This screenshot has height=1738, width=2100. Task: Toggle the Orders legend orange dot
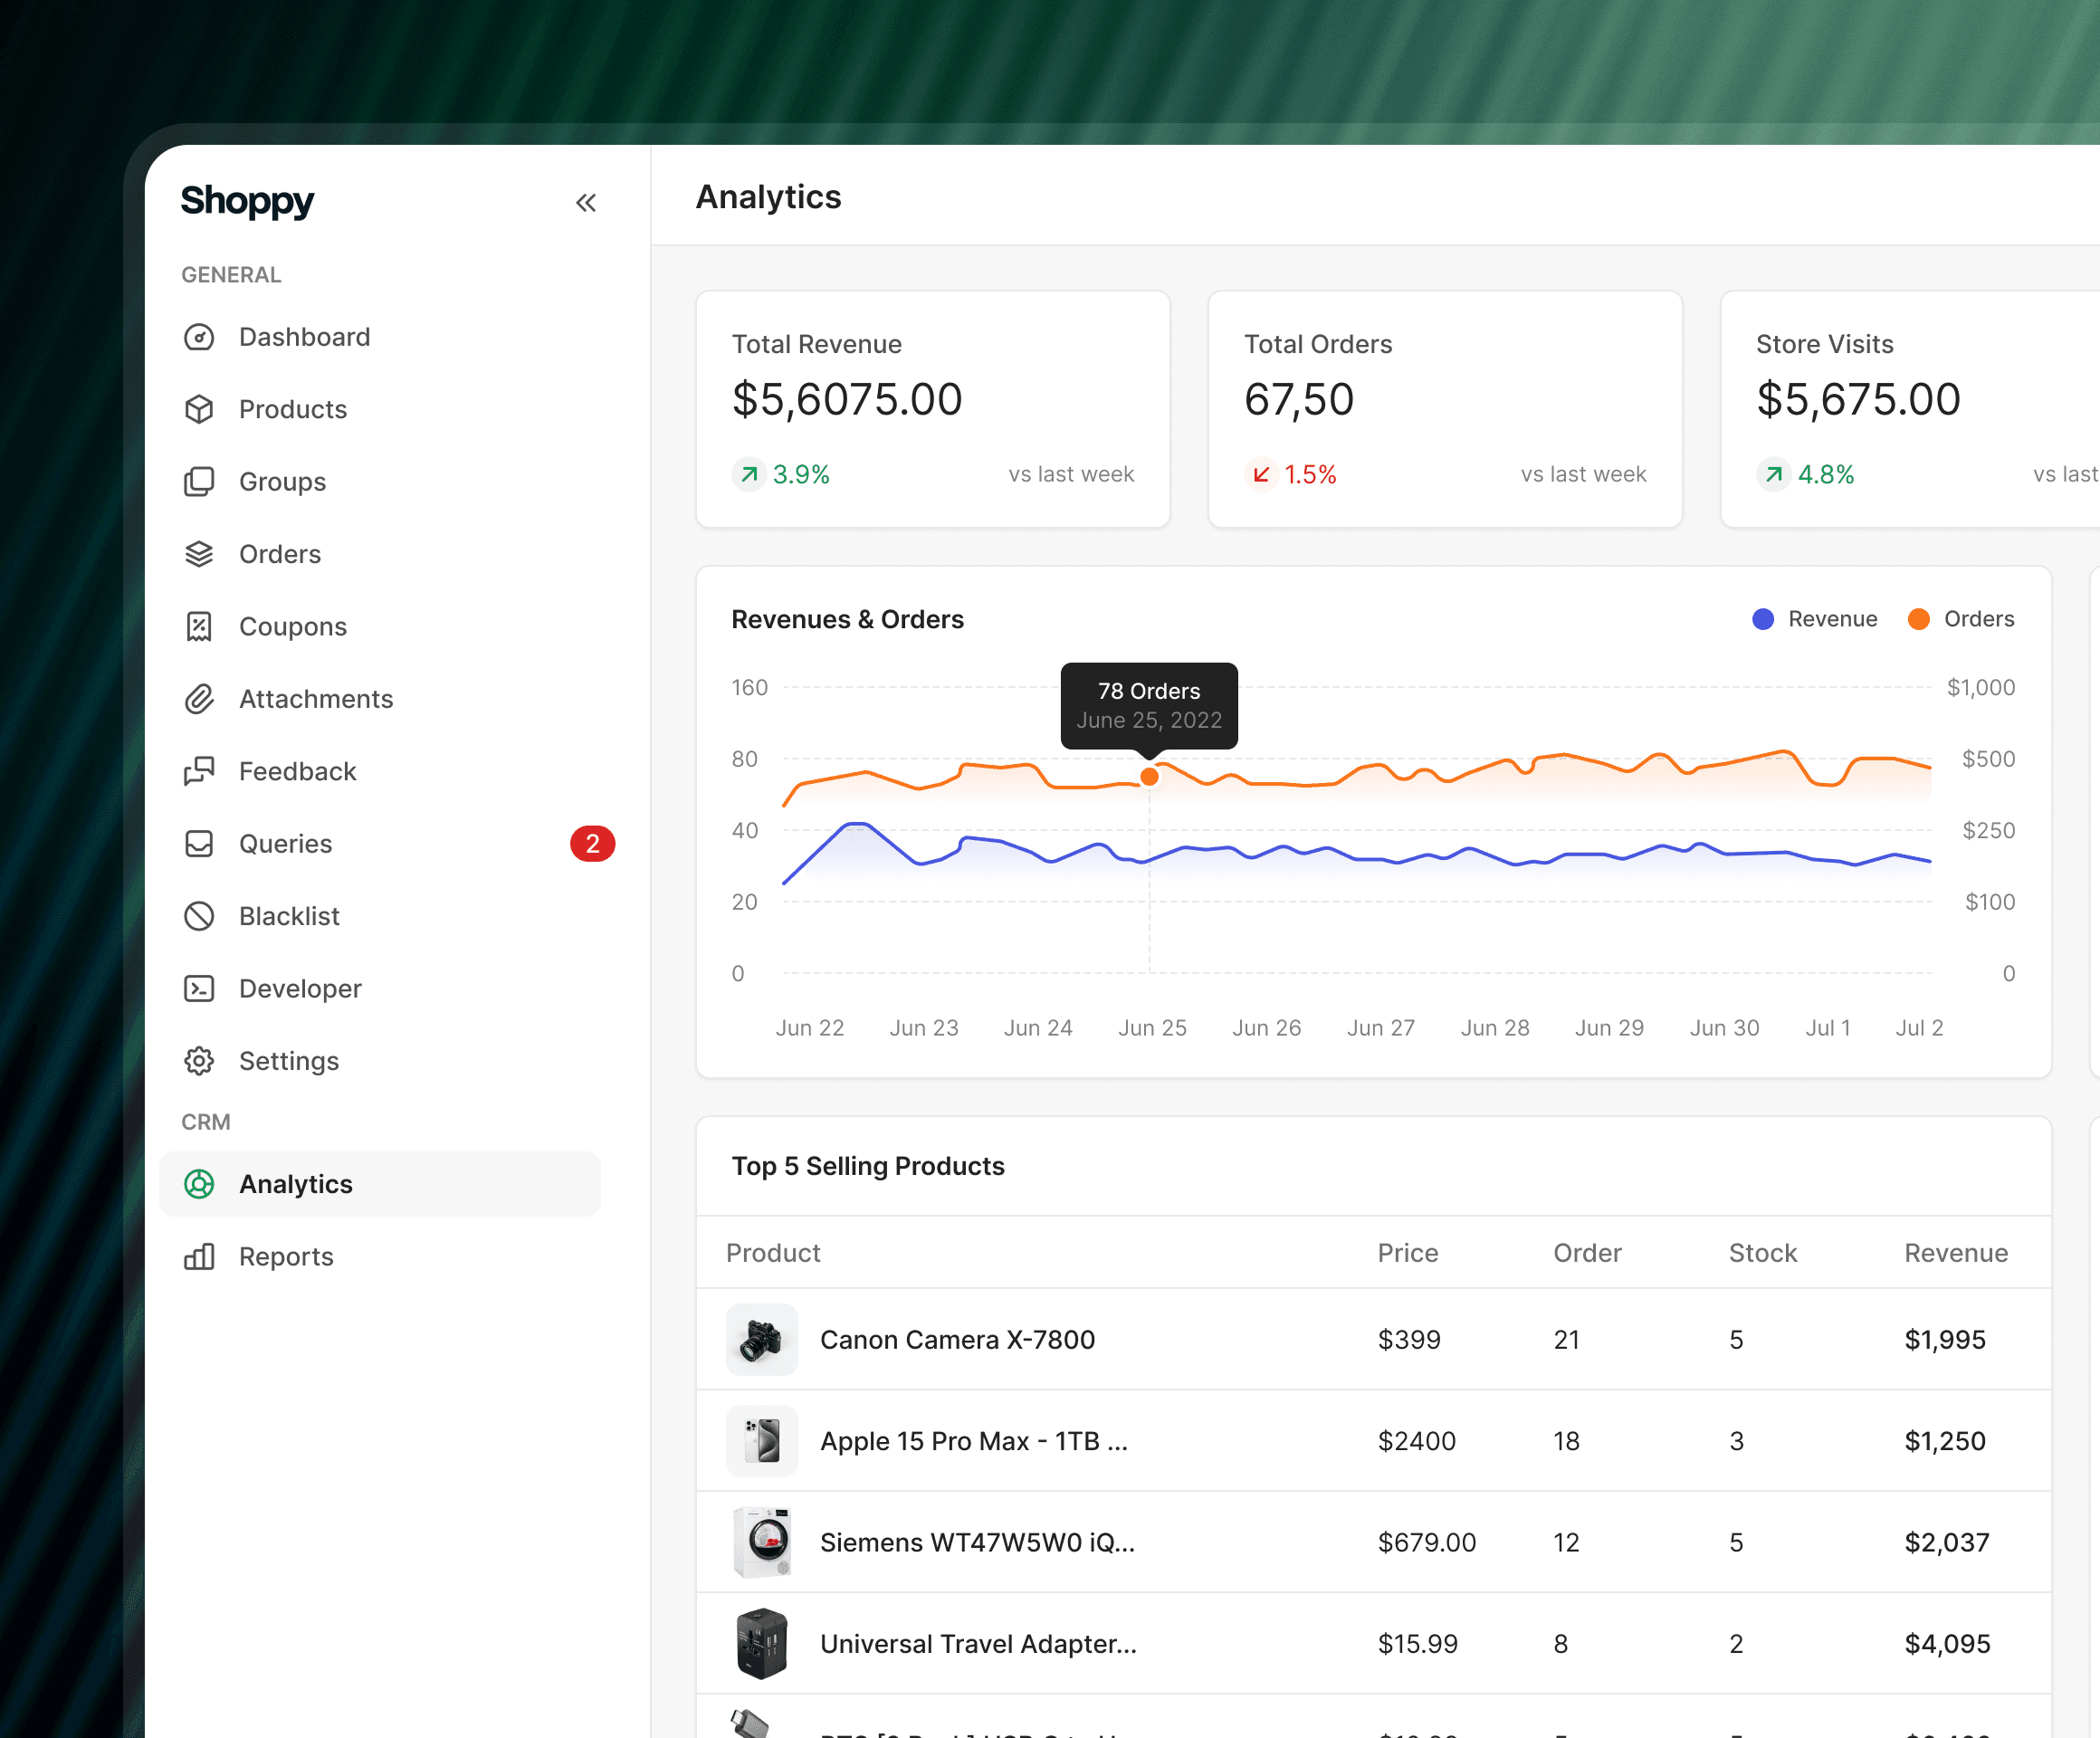[1918, 619]
